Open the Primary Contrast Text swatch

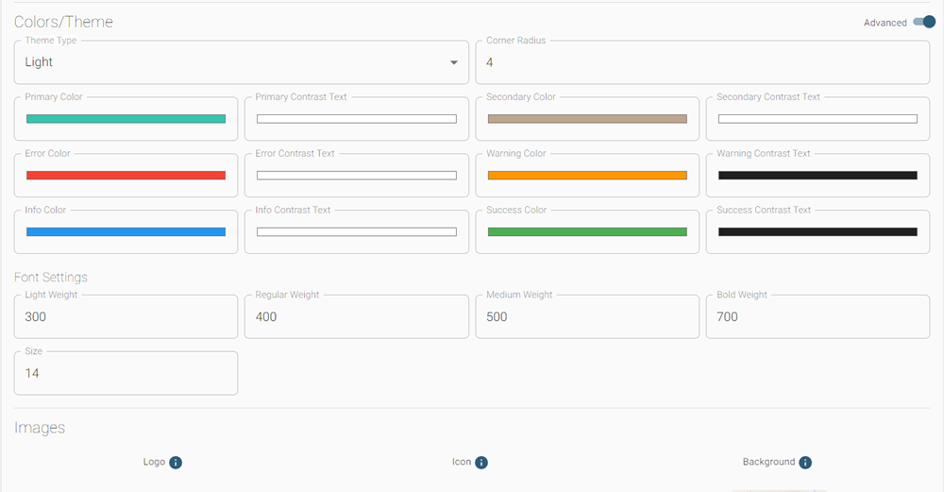coord(356,119)
